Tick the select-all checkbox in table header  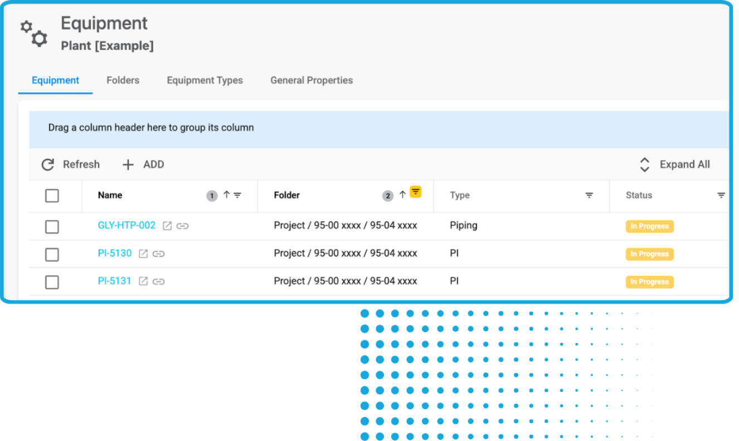(52, 195)
